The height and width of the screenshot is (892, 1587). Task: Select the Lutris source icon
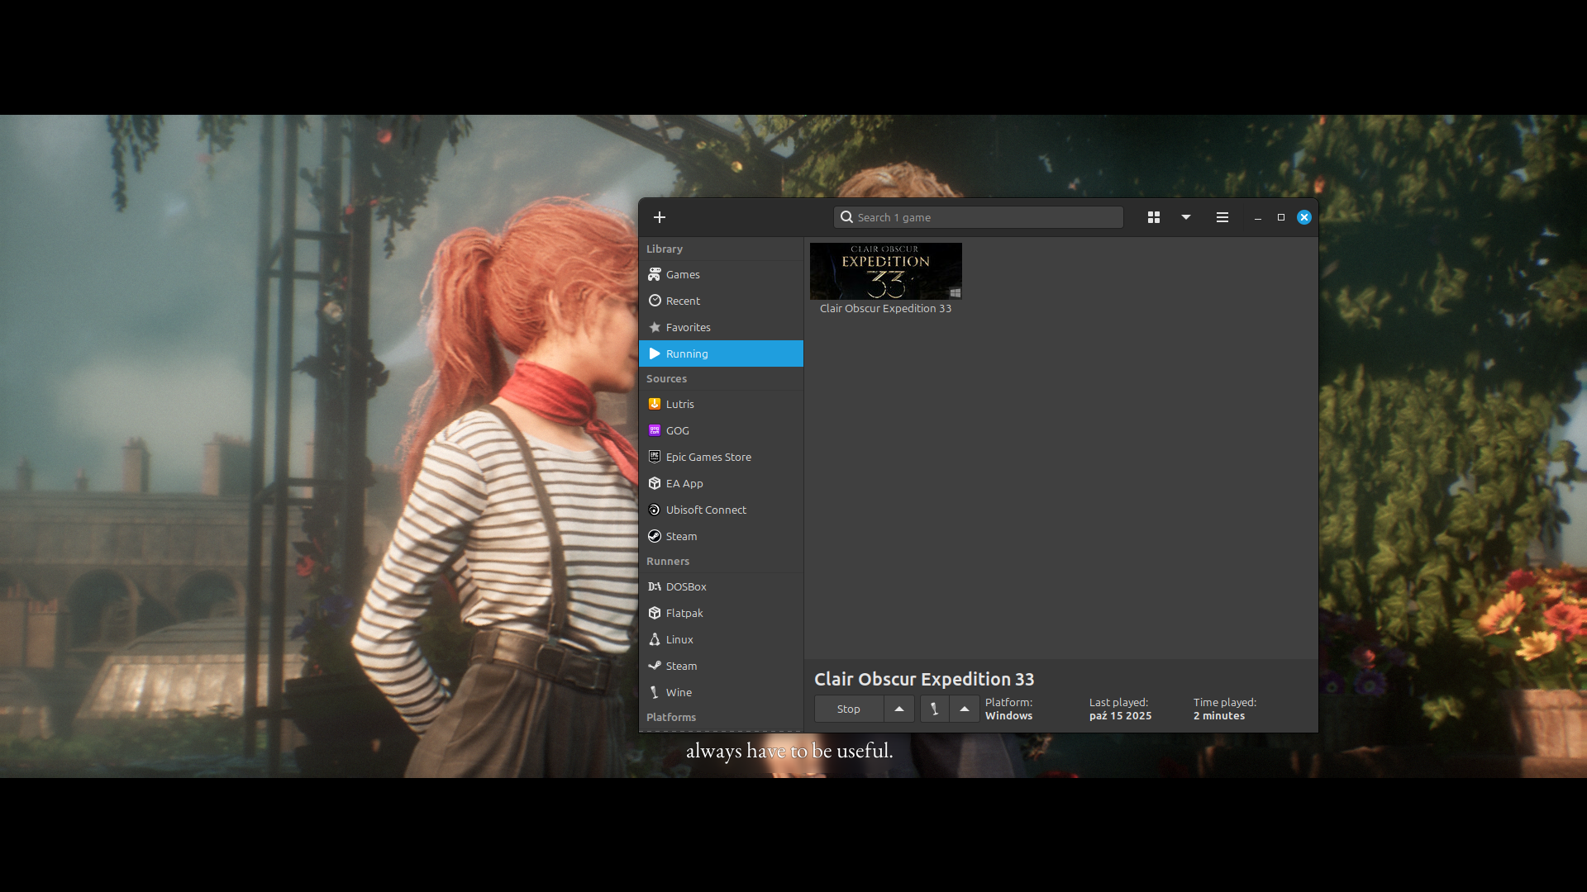click(655, 404)
